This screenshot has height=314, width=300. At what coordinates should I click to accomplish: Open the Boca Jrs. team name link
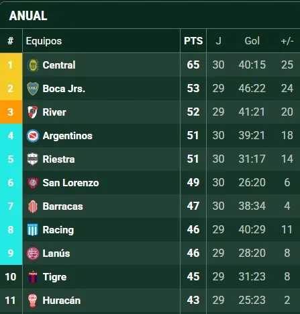point(64,89)
